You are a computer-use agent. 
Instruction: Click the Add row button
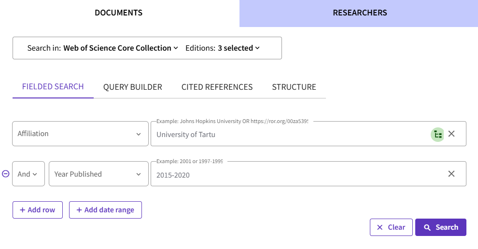click(x=38, y=210)
